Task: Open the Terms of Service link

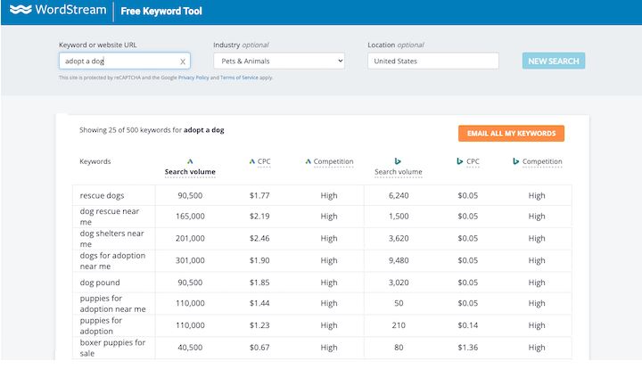Action: tap(238, 78)
